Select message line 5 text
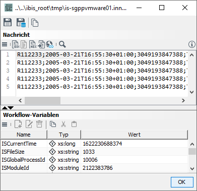Screen dimensions: 197x191 [102, 87]
